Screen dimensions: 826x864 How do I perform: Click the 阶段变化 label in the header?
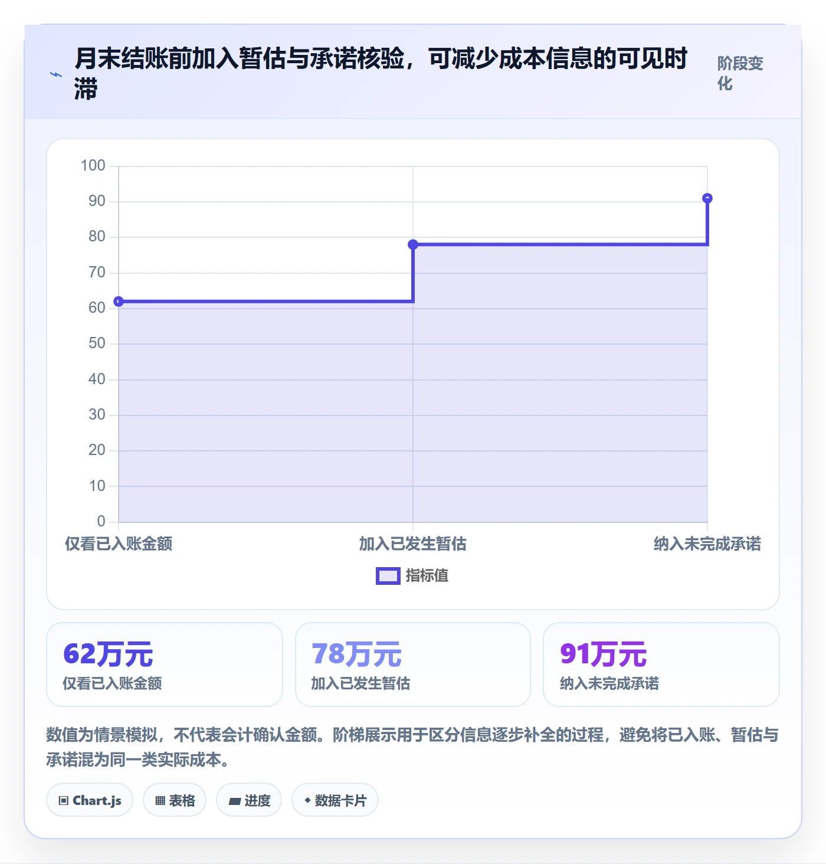(x=740, y=73)
